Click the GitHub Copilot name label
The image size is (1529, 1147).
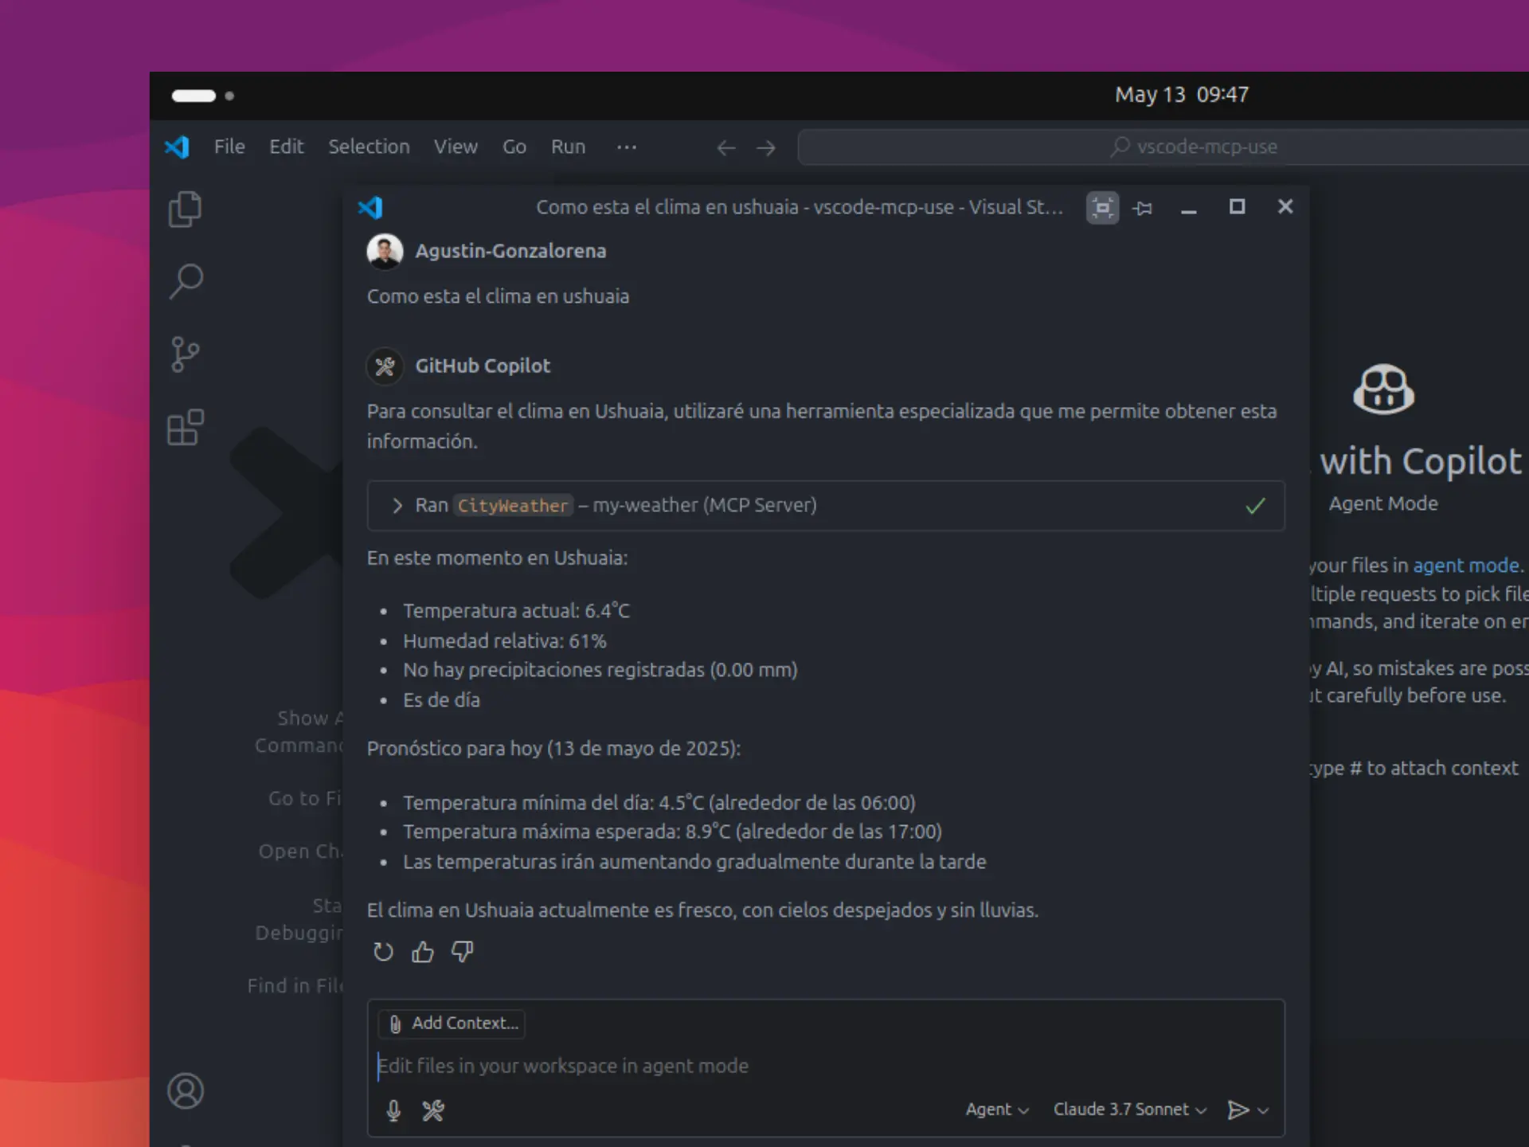coord(483,366)
